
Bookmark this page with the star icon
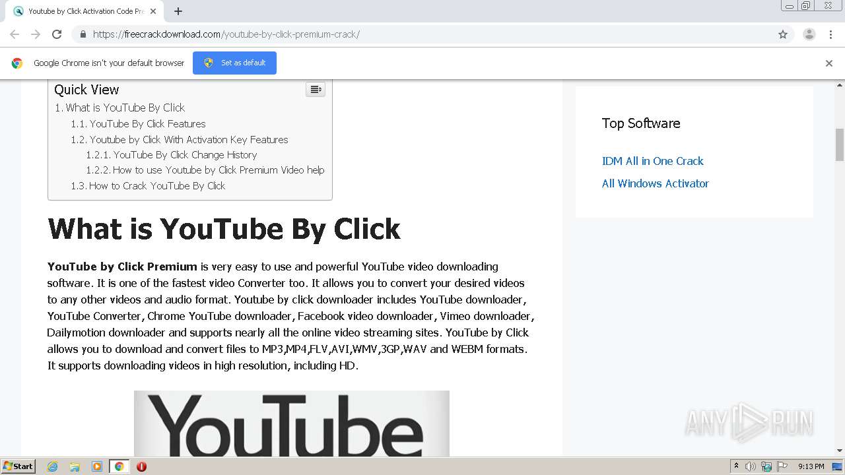tap(783, 34)
